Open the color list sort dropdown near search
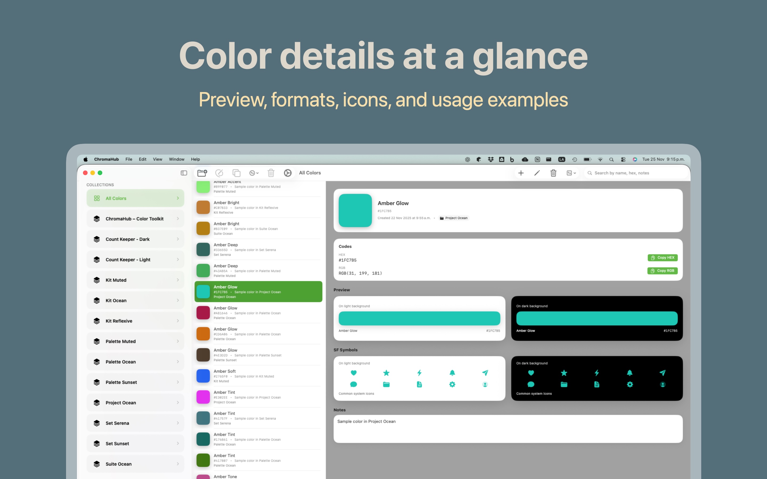 click(x=571, y=173)
